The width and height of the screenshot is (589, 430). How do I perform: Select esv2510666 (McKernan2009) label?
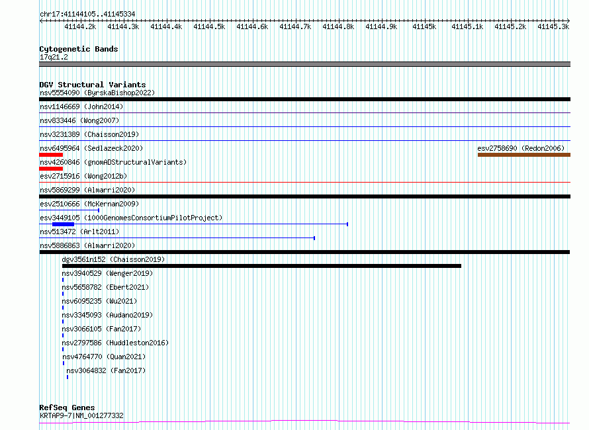[x=89, y=204]
